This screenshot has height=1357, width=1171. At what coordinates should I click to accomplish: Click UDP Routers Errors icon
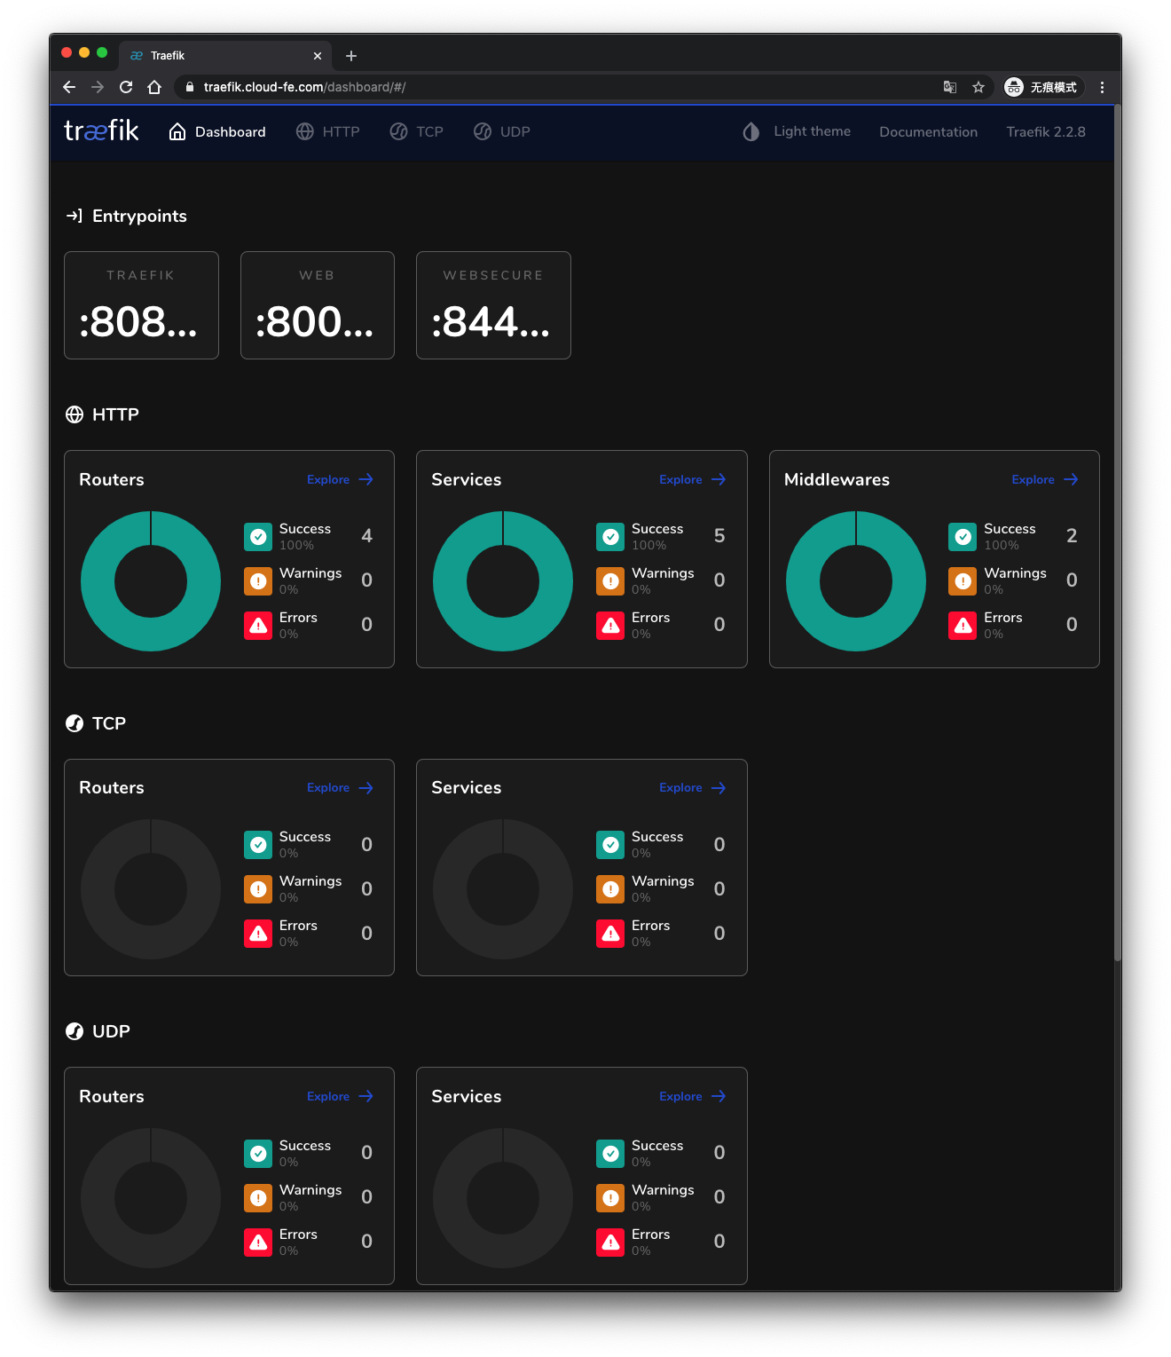258,1242
